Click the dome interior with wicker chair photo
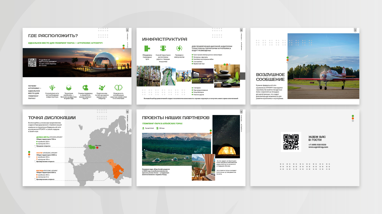The height and width of the screenshot is (214, 382). coord(204,167)
